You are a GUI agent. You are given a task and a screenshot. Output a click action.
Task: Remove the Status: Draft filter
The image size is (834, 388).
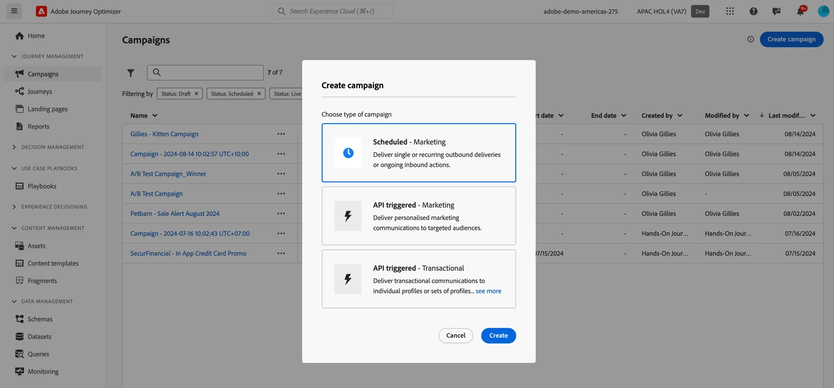196,94
